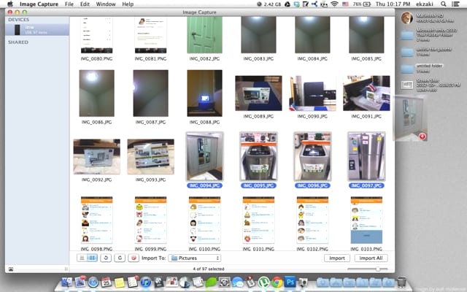Rotate selected photos counterclockwise
Image resolution: width=467 pixels, height=292 pixels.
point(106,258)
